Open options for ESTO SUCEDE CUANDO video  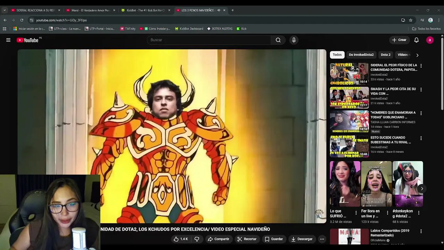(x=421, y=138)
